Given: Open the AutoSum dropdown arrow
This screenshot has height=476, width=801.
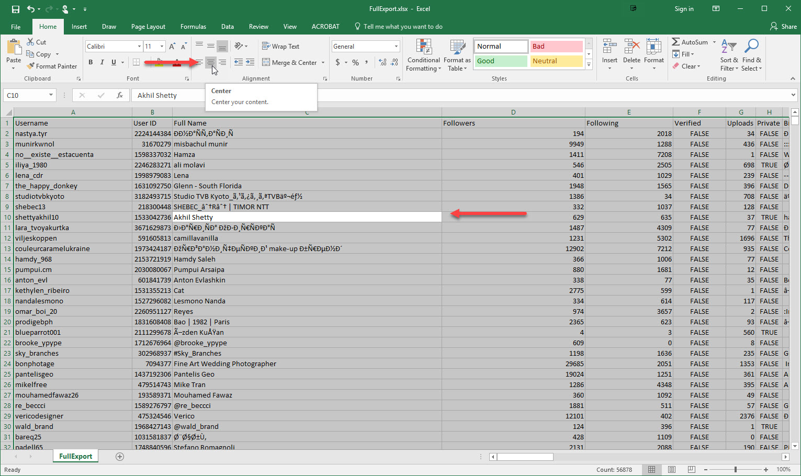Looking at the screenshot, I should pos(714,42).
